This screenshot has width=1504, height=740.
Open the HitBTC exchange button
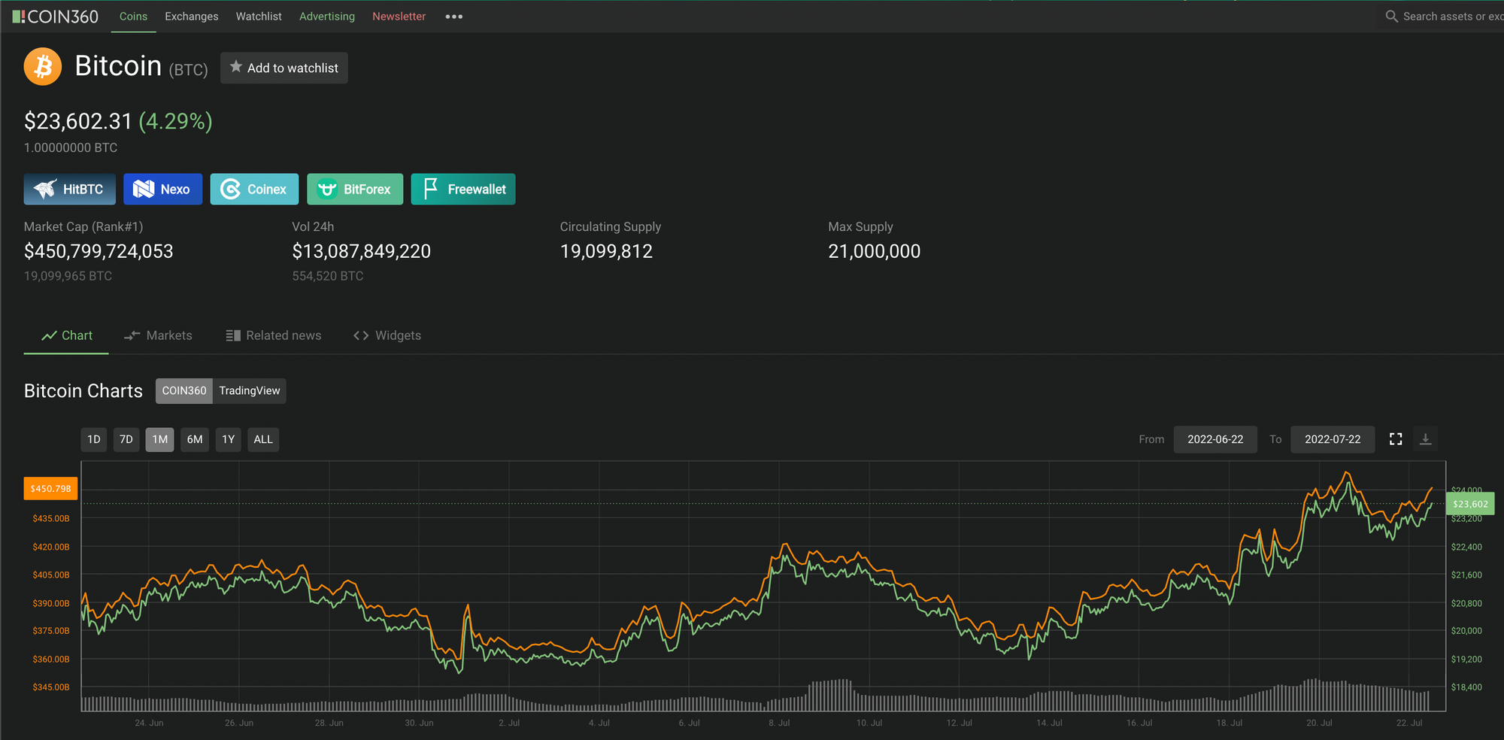(x=70, y=190)
